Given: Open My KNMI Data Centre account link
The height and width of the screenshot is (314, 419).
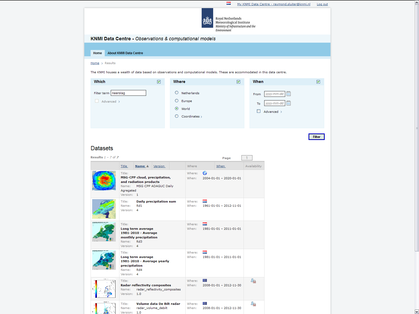Looking at the screenshot, I should (x=274, y=4).
